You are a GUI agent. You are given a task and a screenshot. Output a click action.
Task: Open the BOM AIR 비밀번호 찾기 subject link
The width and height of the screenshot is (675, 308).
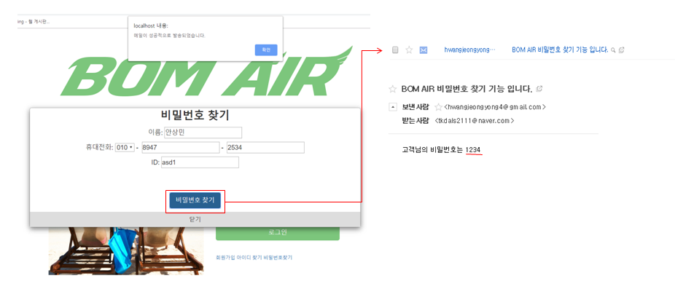tap(560, 50)
